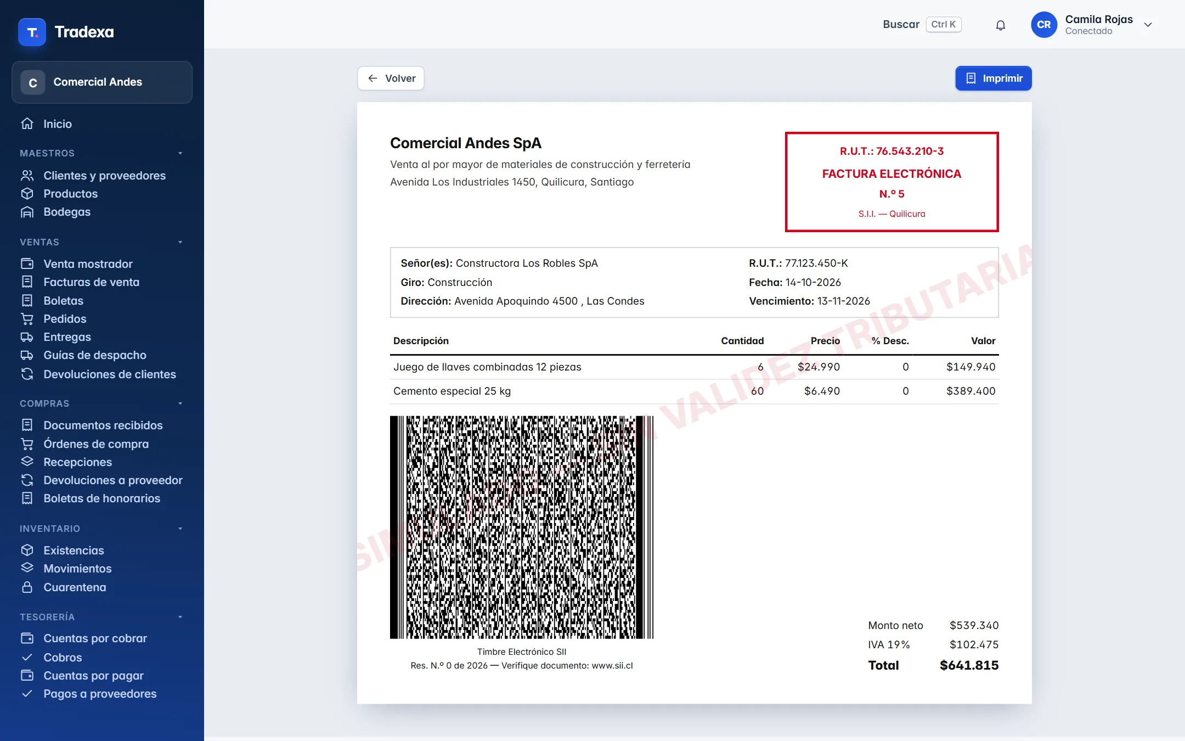Open Cuentas por cobrar
Viewport: 1185px width, 741px height.
[95, 638]
